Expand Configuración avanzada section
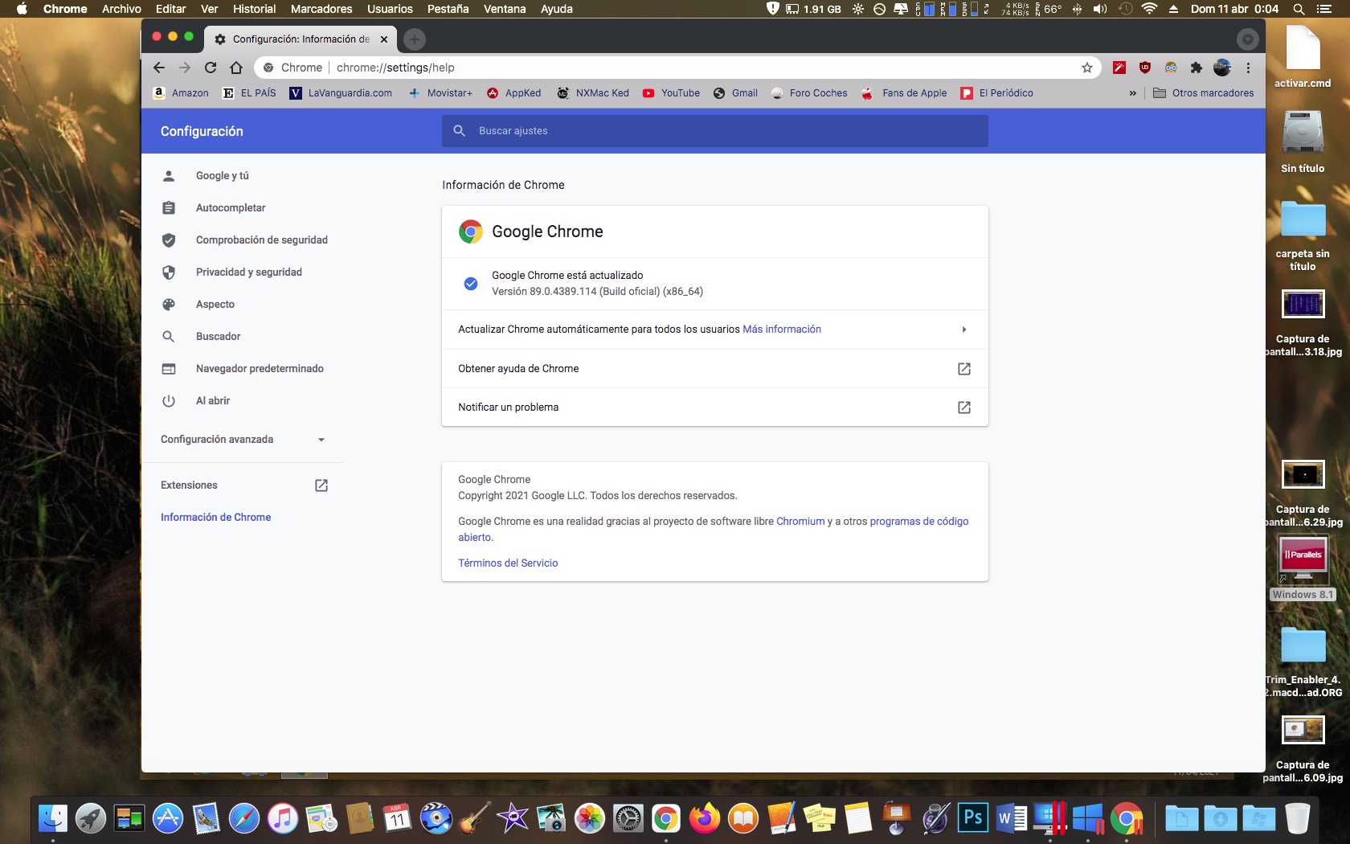The image size is (1350, 844). (x=242, y=440)
